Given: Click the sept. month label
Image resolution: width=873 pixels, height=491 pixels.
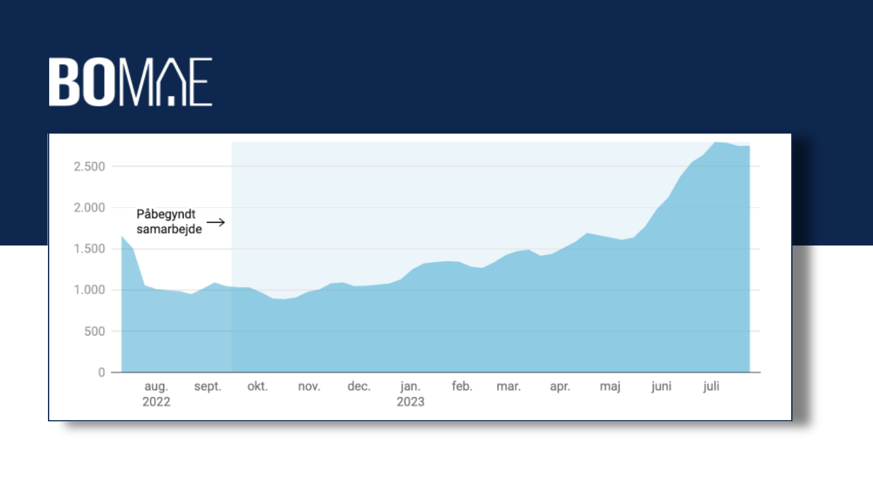Looking at the screenshot, I should [208, 387].
